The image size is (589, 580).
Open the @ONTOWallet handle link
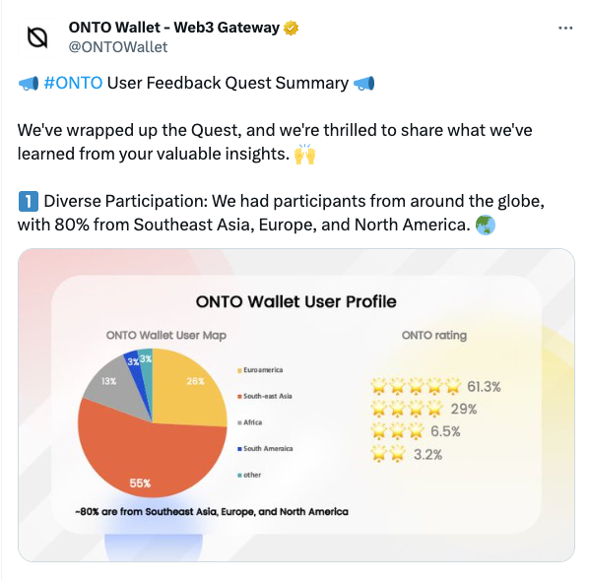[x=118, y=47]
